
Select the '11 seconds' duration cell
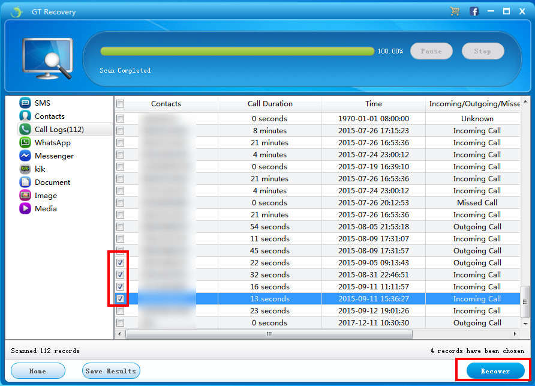(270, 239)
